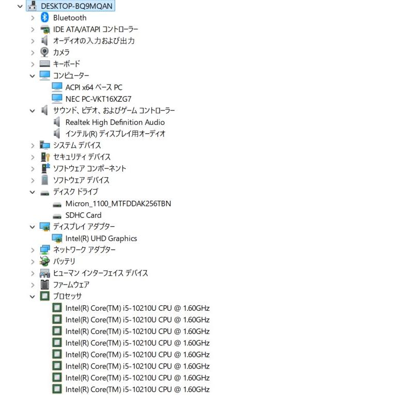
Task: Collapse the プロセッサ category
Action: point(32,297)
